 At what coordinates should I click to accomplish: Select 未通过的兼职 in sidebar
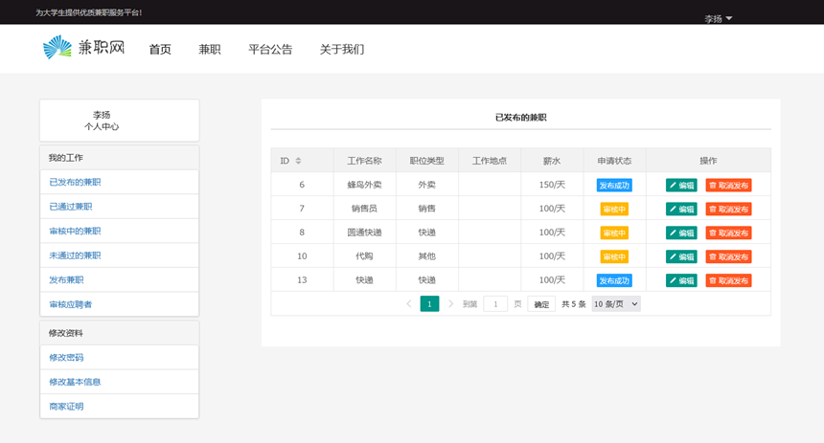[x=75, y=255]
